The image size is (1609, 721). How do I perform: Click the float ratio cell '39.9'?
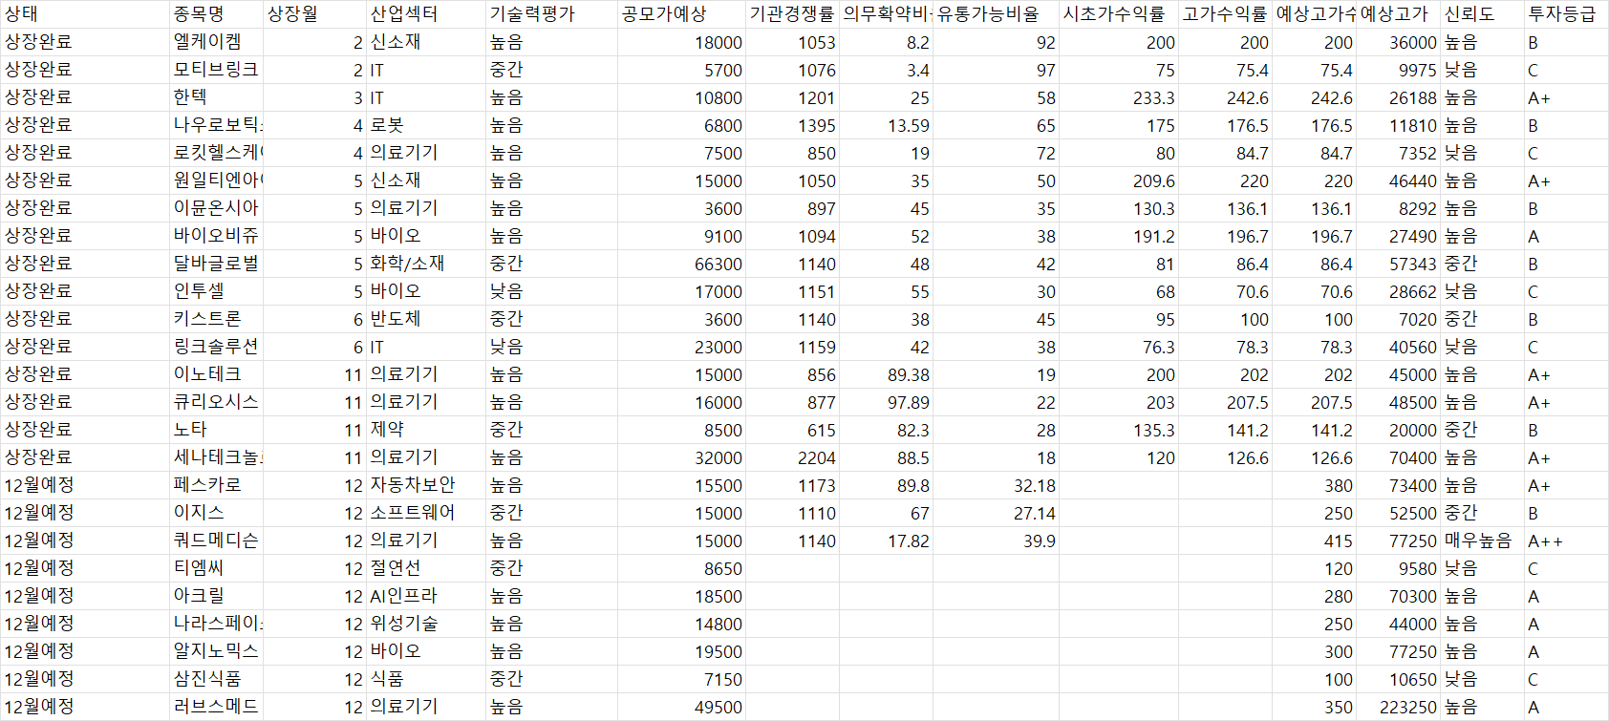click(x=996, y=541)
